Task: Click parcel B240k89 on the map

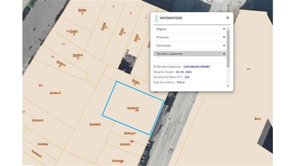Action: coord(95,125)
